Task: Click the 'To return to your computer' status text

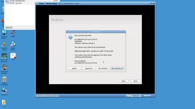Action: [47, 96]
